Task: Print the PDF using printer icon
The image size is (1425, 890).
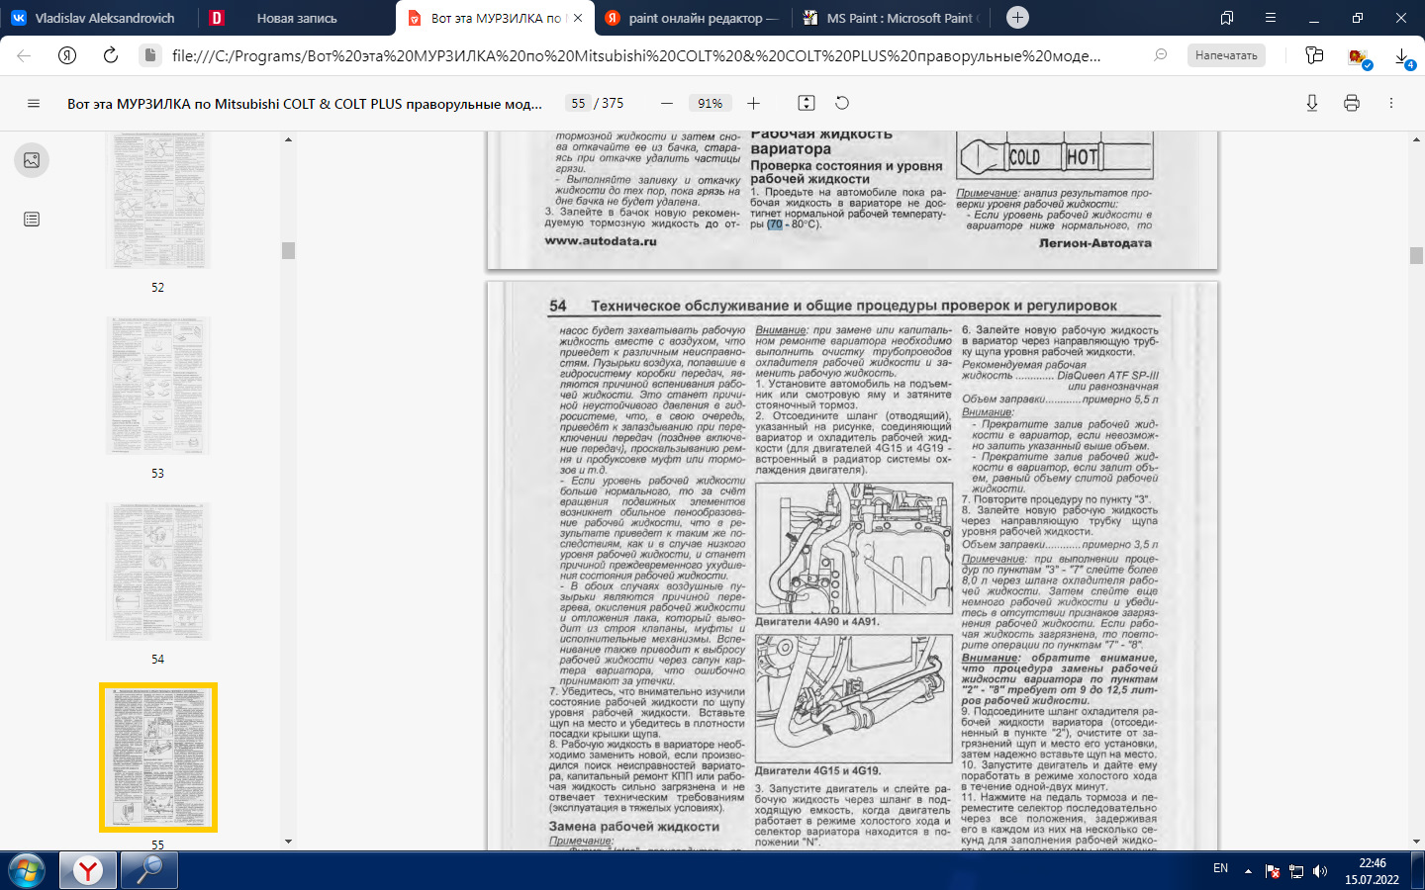Action: coord(1352,103)
